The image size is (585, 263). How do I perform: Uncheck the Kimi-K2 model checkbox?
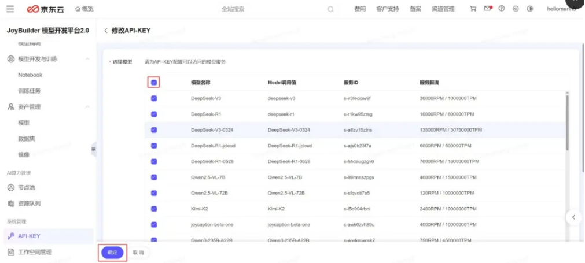click(154, 209)
